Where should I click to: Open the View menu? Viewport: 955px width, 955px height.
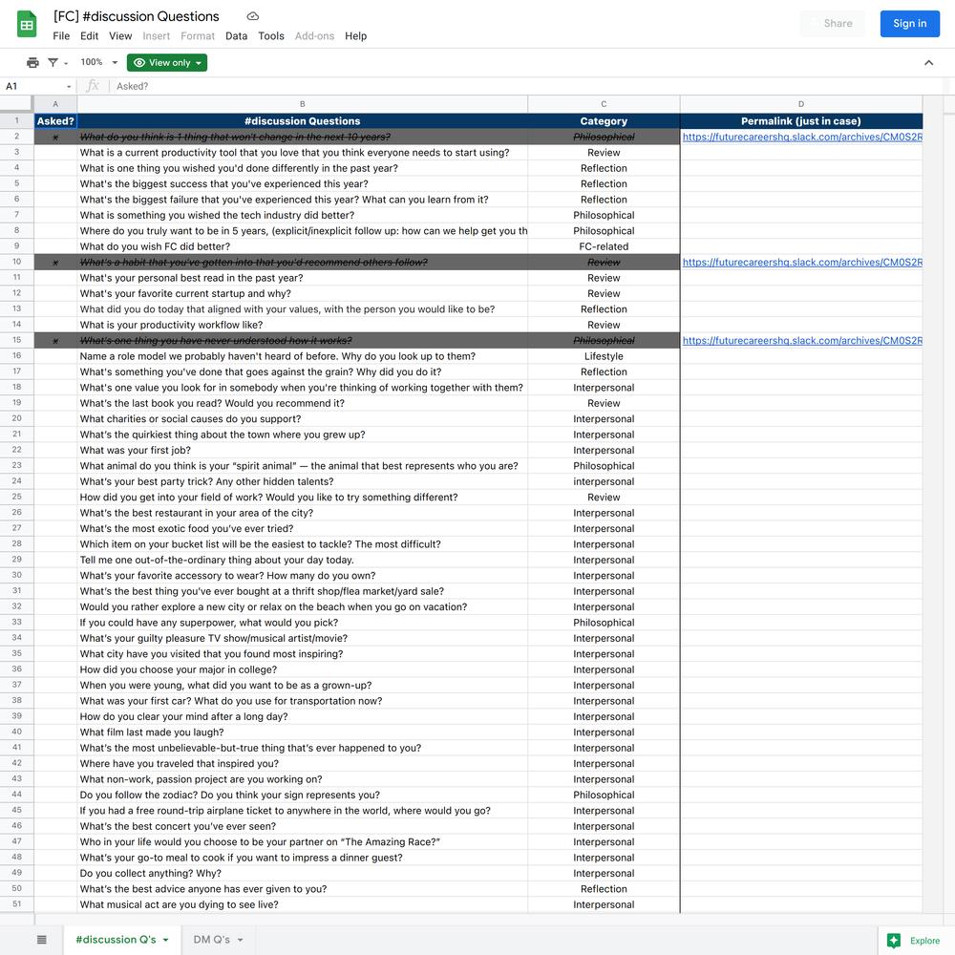120,36
